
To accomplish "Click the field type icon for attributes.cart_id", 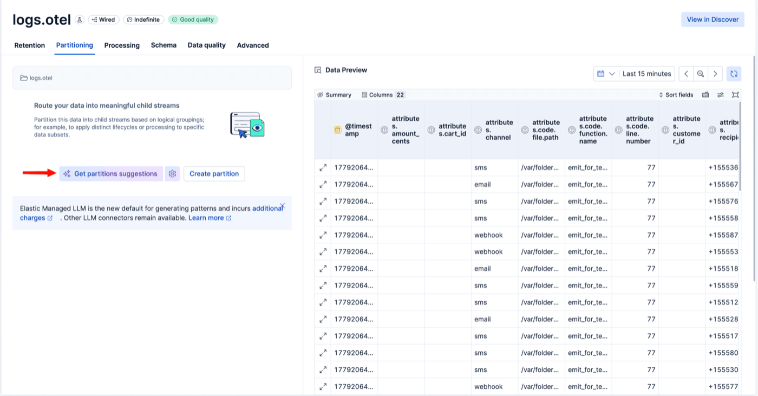I will [x=432, y=130].
